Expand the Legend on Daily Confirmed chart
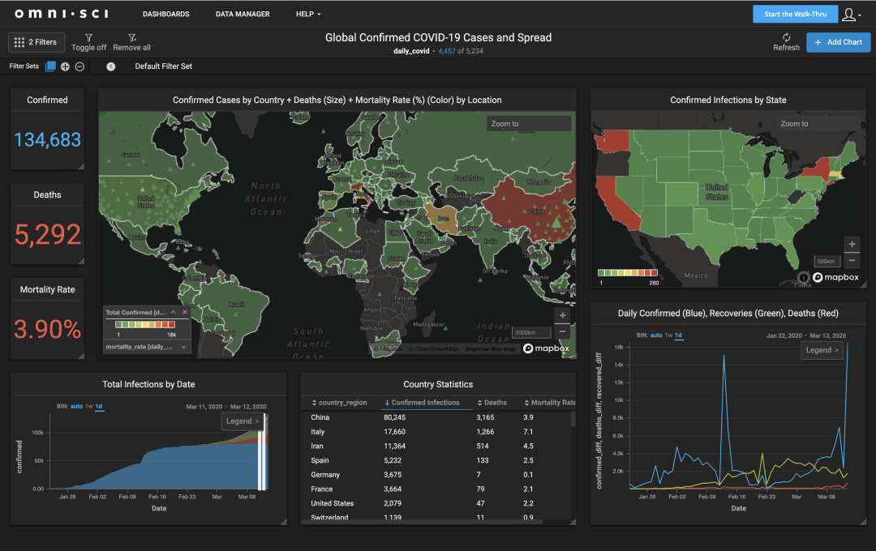This screenshot has width=876, height=551. [821, 350]
